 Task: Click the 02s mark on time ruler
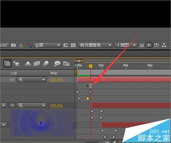click(101, 65)
